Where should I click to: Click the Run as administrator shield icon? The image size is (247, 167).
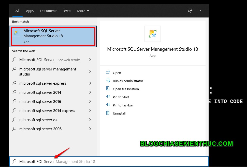tap(108, 81)
